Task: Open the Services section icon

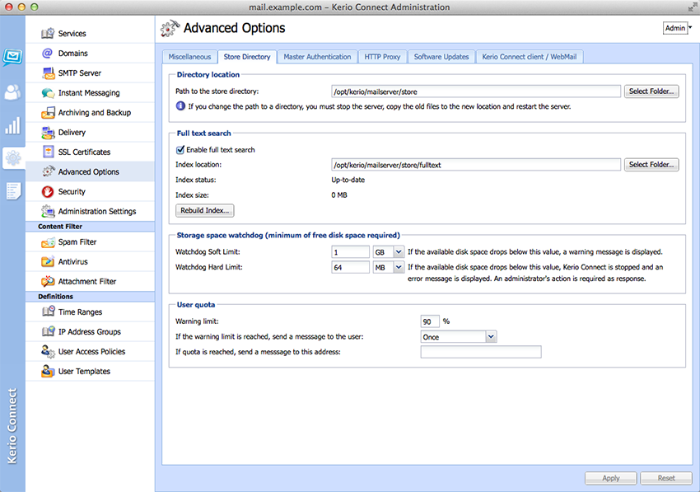Action: [x=48, y=34]
